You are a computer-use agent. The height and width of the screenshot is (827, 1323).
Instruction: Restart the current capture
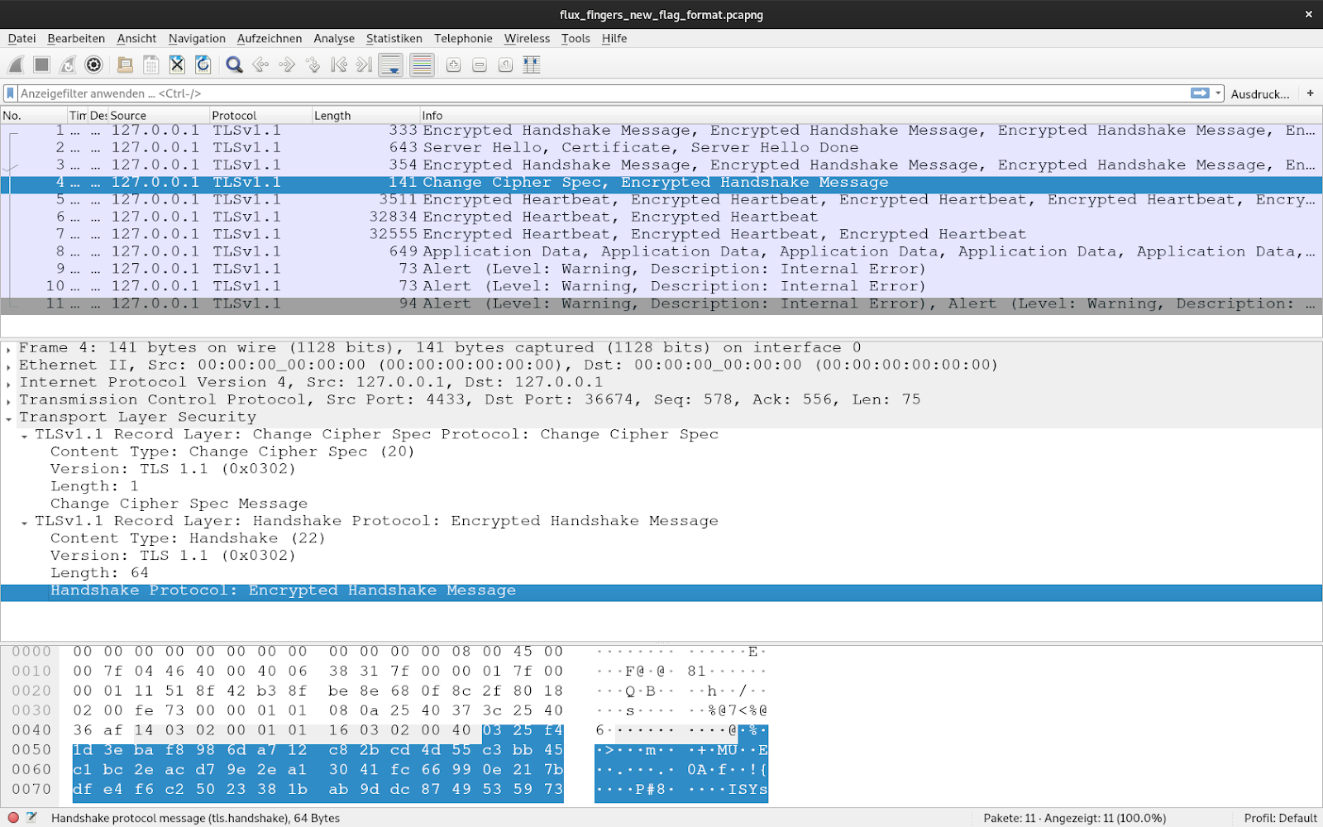[x=64, y=65]
